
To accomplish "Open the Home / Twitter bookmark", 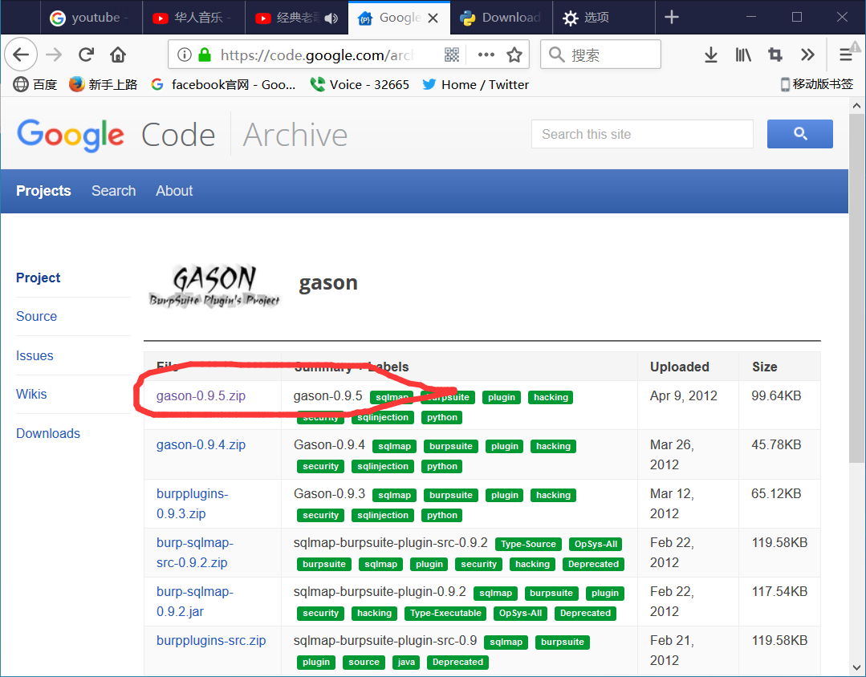I will (475, 84).
